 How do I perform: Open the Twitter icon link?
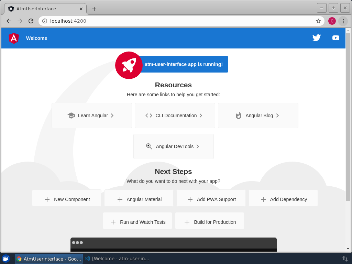pyautogui.click(x=317, y=38)
